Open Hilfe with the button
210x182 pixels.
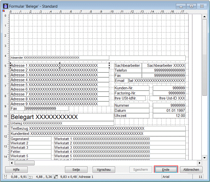(16, 170)
